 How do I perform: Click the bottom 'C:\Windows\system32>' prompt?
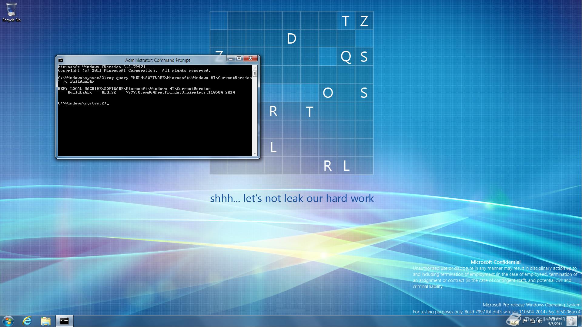[x=82, y=103]
